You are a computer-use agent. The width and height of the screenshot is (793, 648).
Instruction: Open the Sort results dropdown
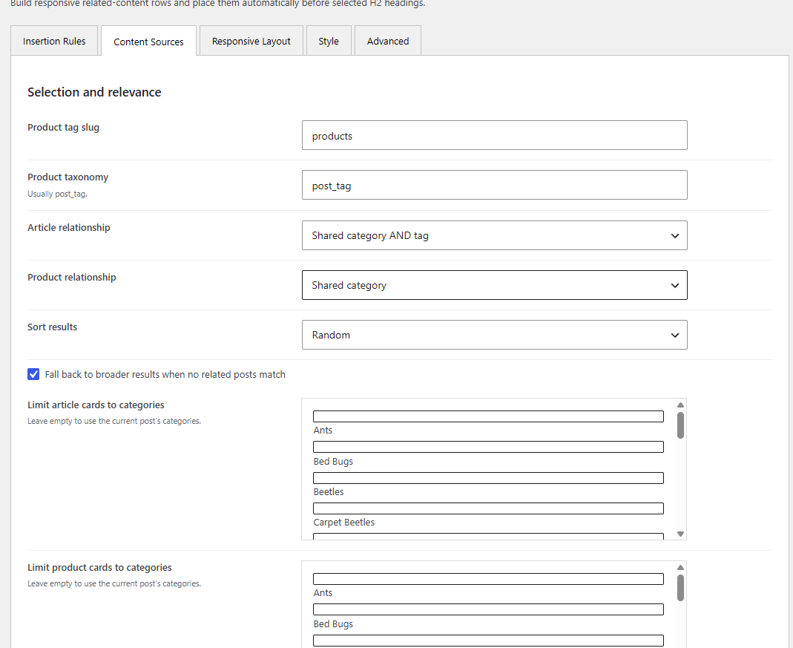[495, 334]
